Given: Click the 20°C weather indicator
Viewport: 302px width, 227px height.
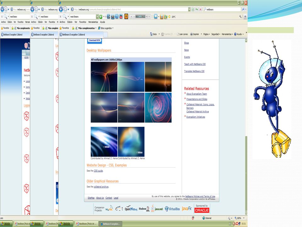Looking at the screenshot, I should click(x=172, y=17).
